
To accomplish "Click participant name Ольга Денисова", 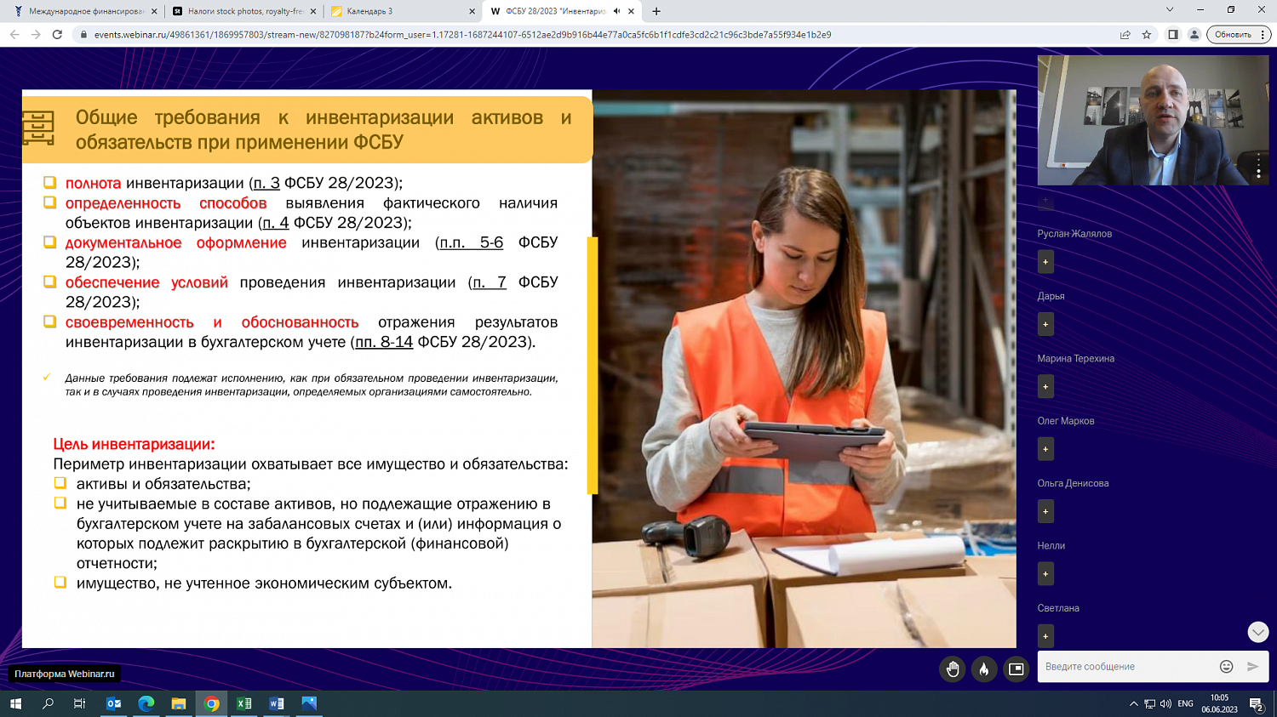I will [1073, 483].
